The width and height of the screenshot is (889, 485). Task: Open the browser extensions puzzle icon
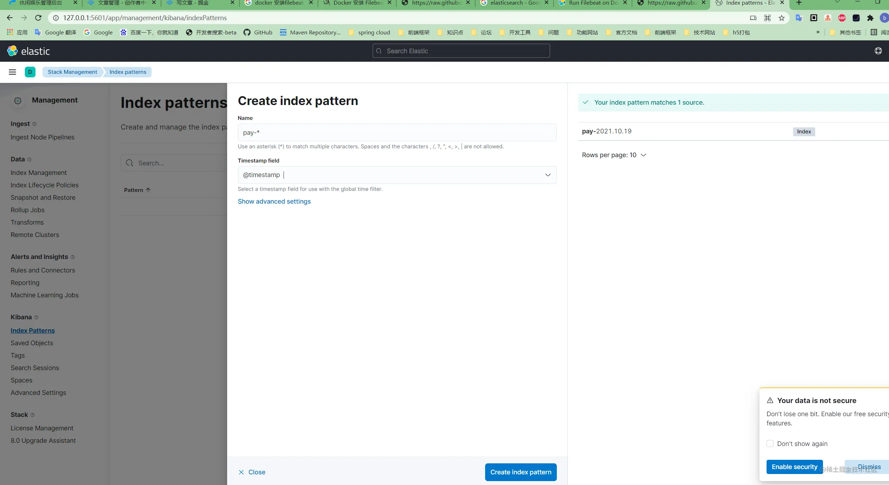[870, 18]
